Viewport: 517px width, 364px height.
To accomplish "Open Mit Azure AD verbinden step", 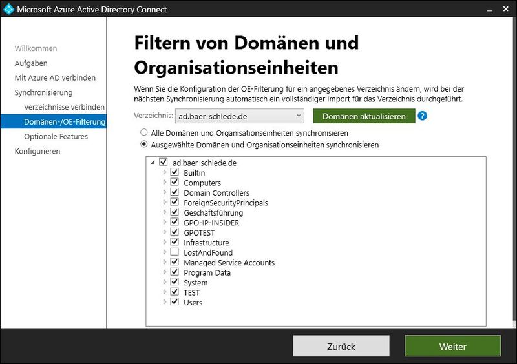I will 55,77.
